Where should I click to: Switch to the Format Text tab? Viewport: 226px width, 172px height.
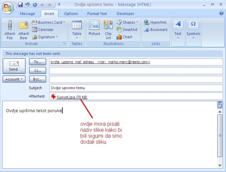[x=97, y=14]
